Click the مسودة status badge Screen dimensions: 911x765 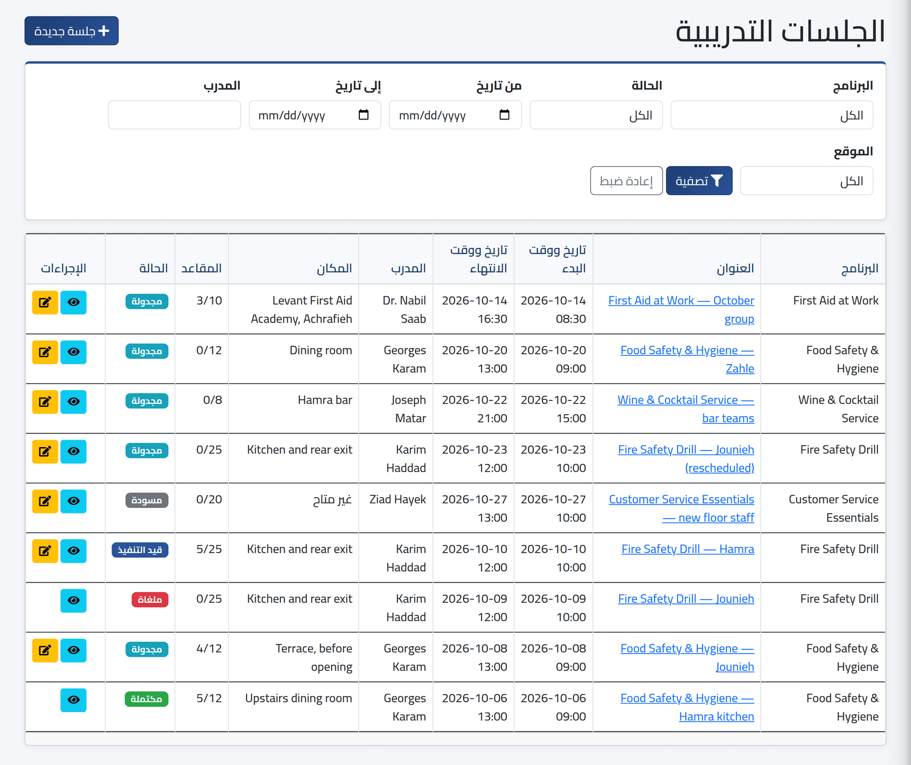point(146,501)
